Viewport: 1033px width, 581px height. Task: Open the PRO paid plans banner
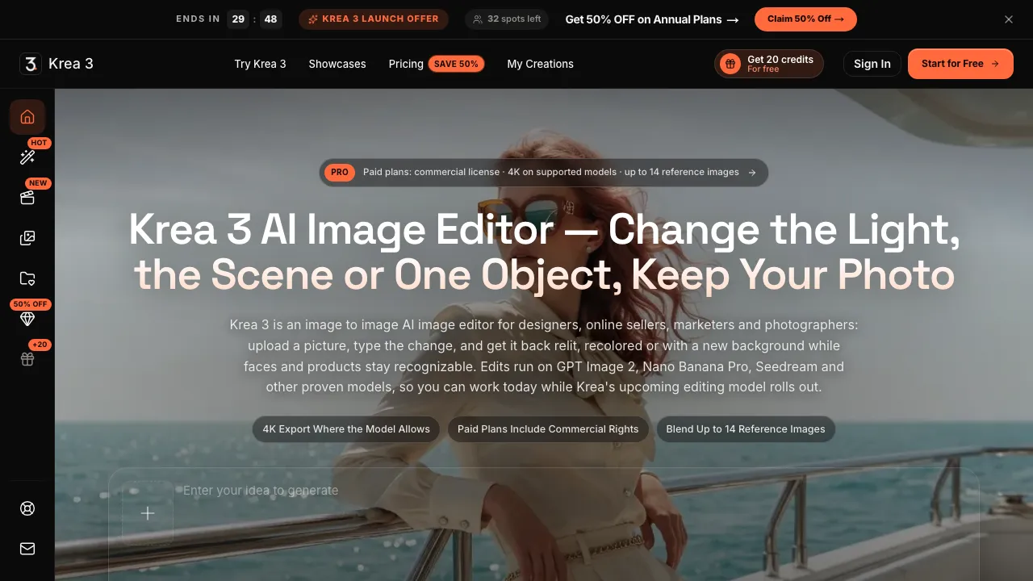pos(544,173)
